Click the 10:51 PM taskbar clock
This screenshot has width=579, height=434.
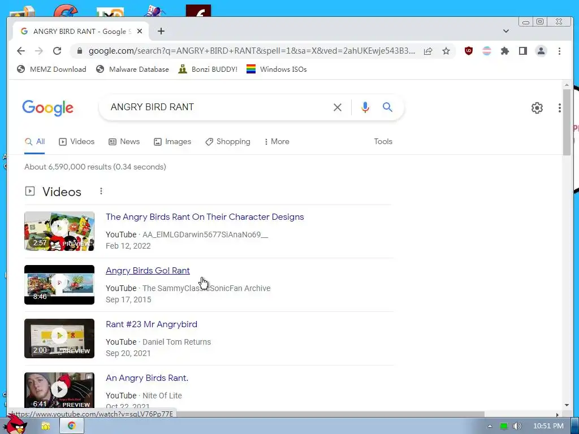tap(548, 426)
